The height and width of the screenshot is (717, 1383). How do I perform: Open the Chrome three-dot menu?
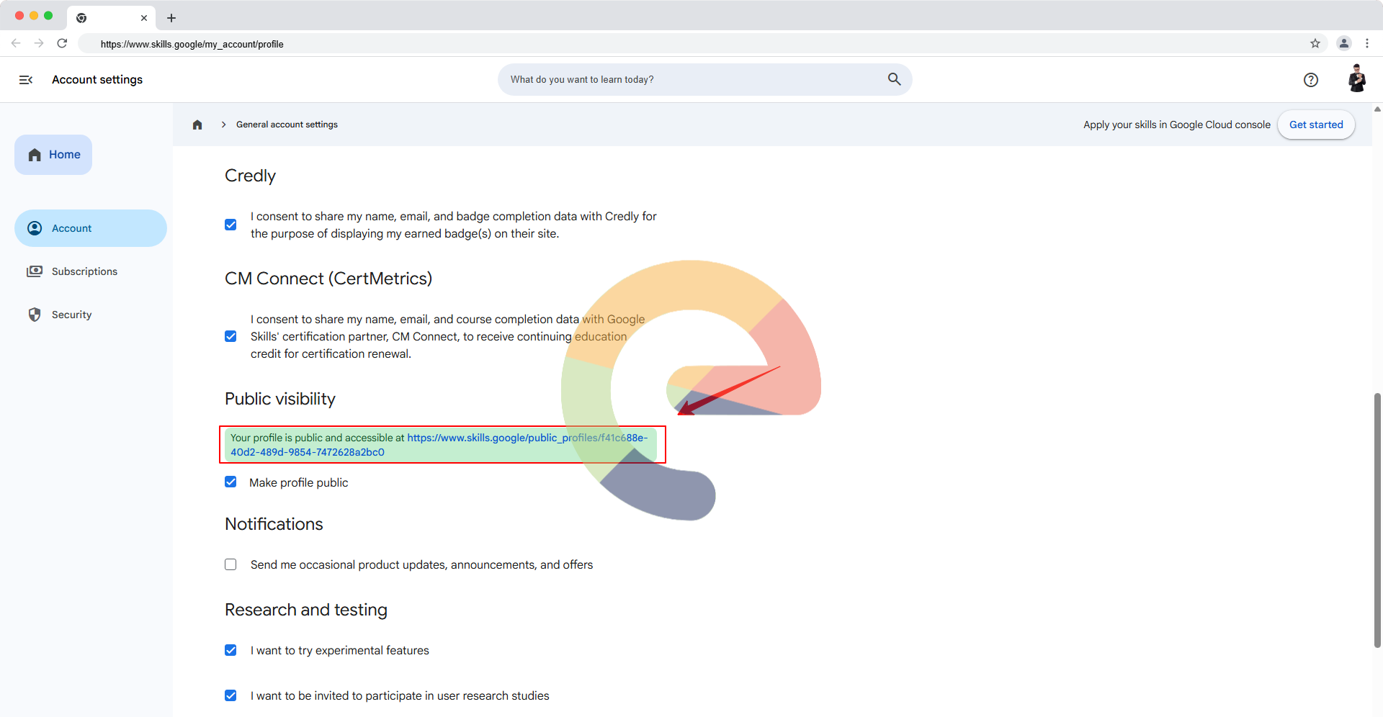click(1367, 43)
